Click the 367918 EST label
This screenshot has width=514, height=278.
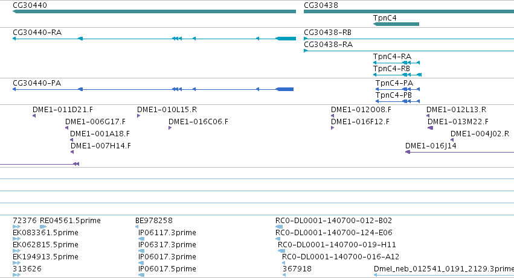pyautogui.click(x=297, y=269)
